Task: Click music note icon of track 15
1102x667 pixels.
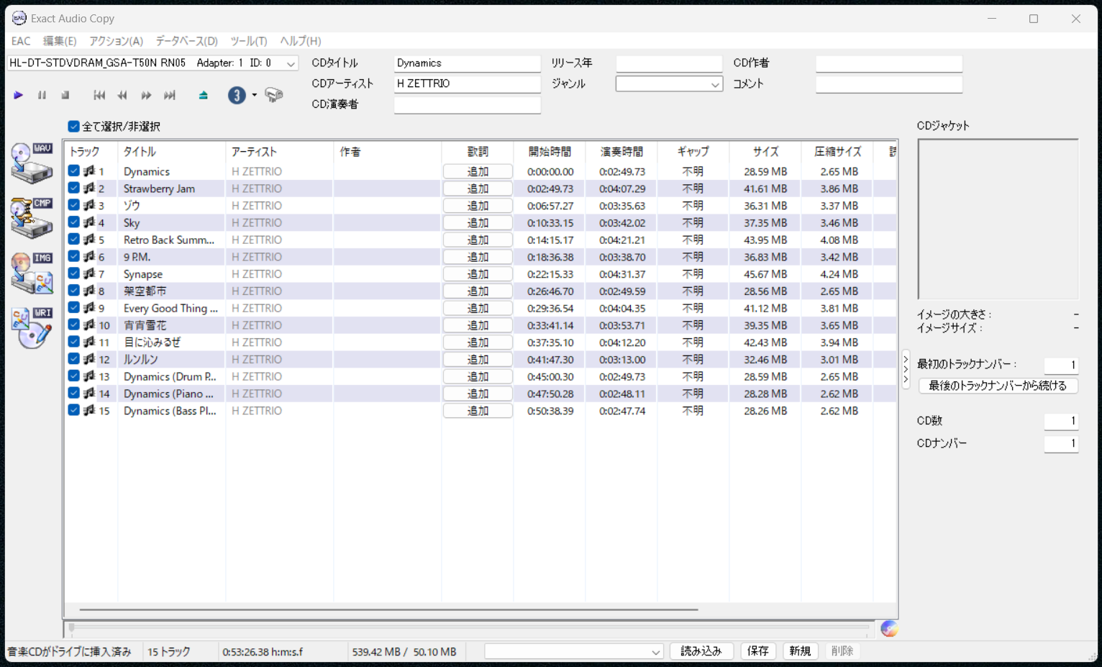Action: click(89, 410)
